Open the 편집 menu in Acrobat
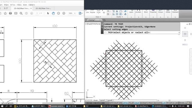 click(6, 5)
